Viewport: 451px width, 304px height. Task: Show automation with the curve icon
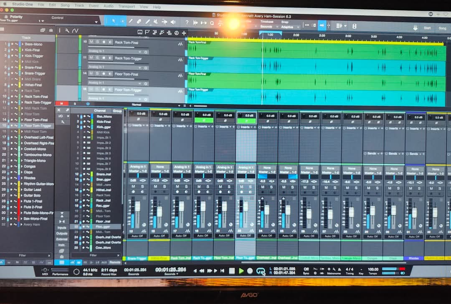tap(75, 30)
